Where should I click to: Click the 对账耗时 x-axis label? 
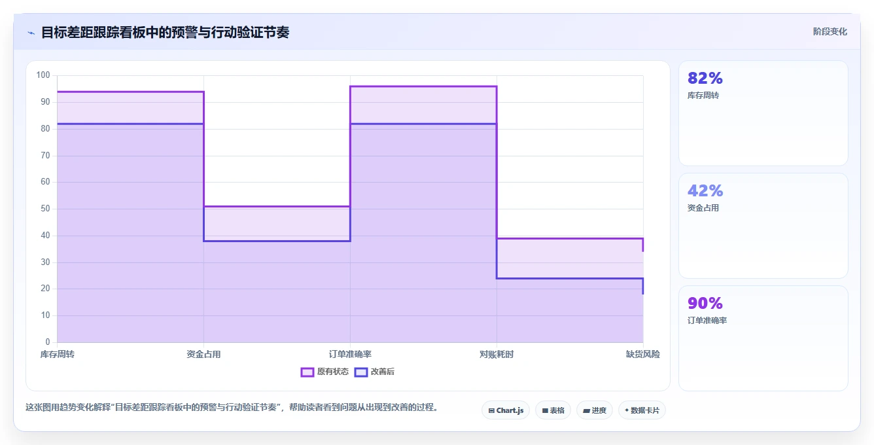pos(497,354)
